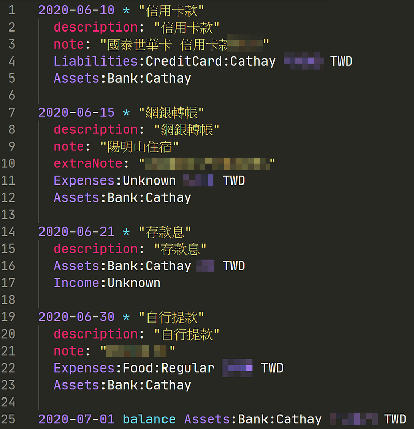This screenshot has width=414, height=429.
Task: Place cursor on the 2020-06-21 date
Action: (x=76, y=232)
